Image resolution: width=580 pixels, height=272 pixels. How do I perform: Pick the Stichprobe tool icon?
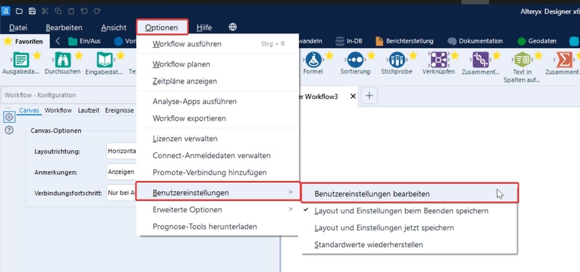[x=397, y=60]
